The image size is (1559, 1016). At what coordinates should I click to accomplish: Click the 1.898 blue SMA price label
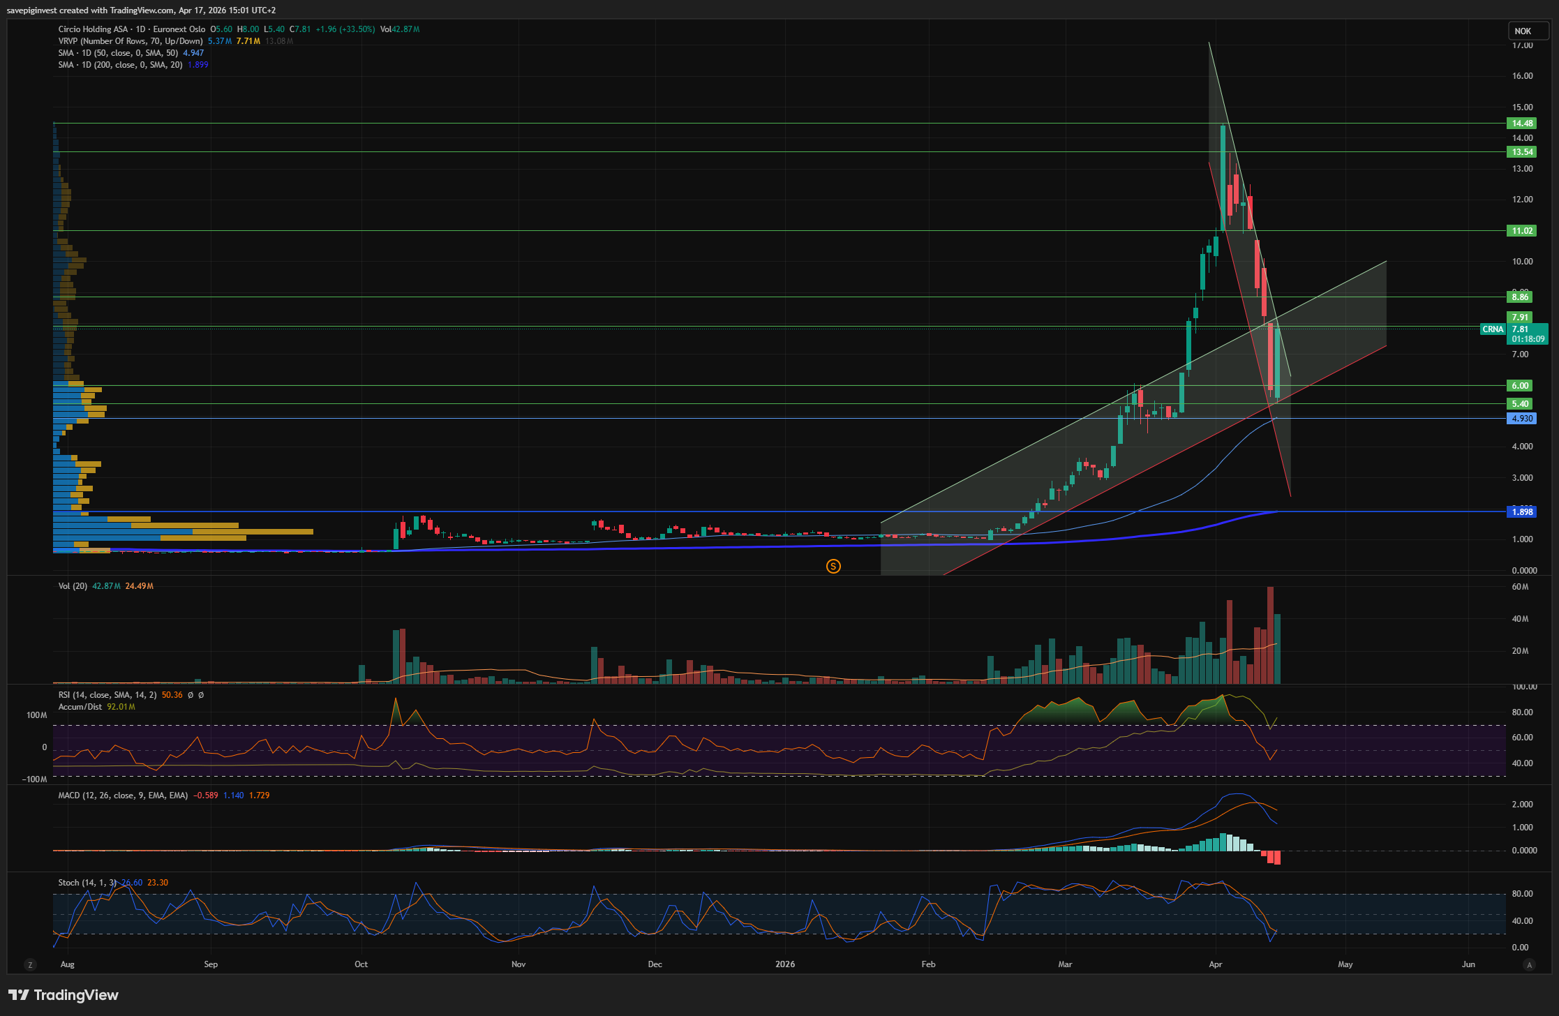tap(1521, 512)
